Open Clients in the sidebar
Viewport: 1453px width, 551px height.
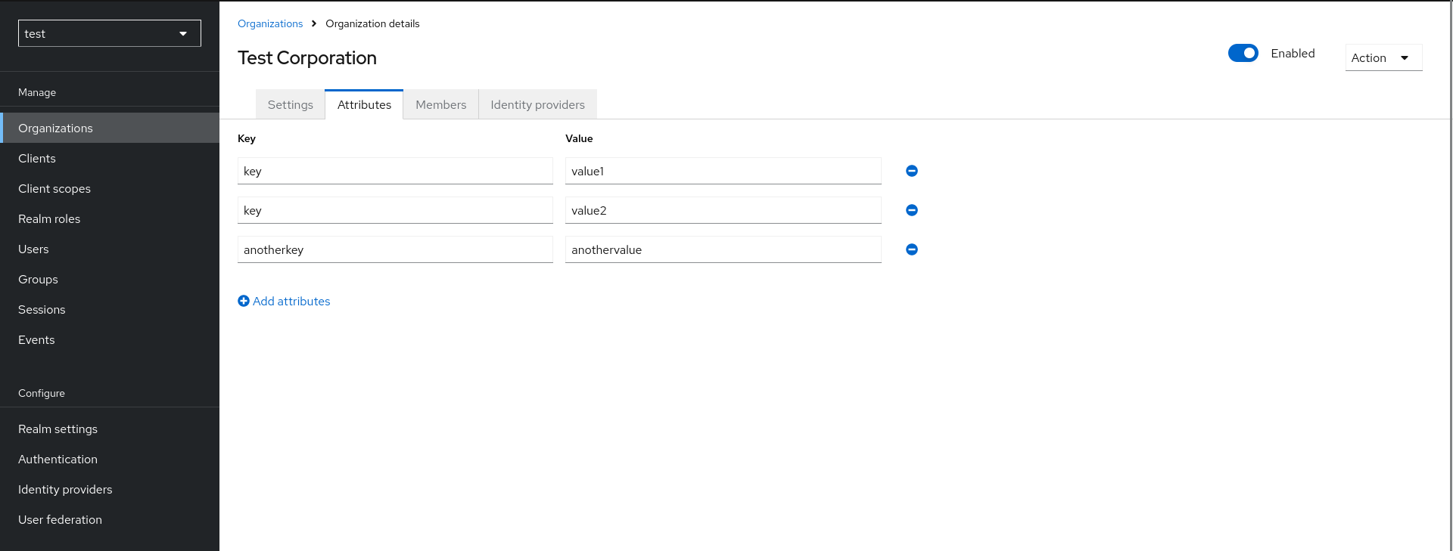(37, 158)
